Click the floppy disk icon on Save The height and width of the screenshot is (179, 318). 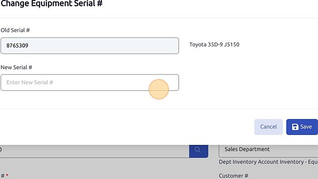pos(295,127)
